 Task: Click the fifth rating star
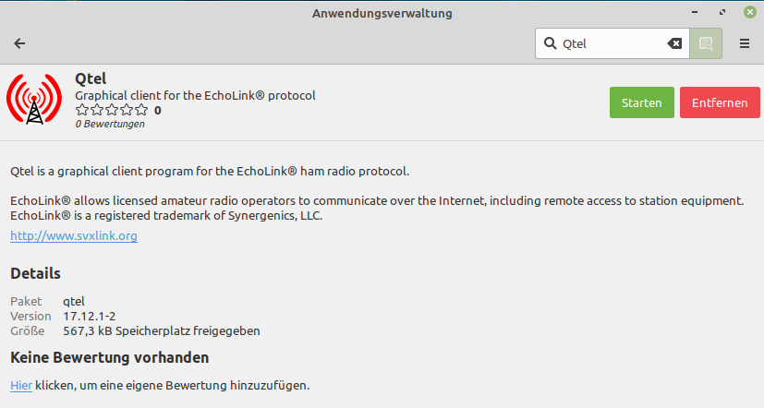tap(140, 110)
